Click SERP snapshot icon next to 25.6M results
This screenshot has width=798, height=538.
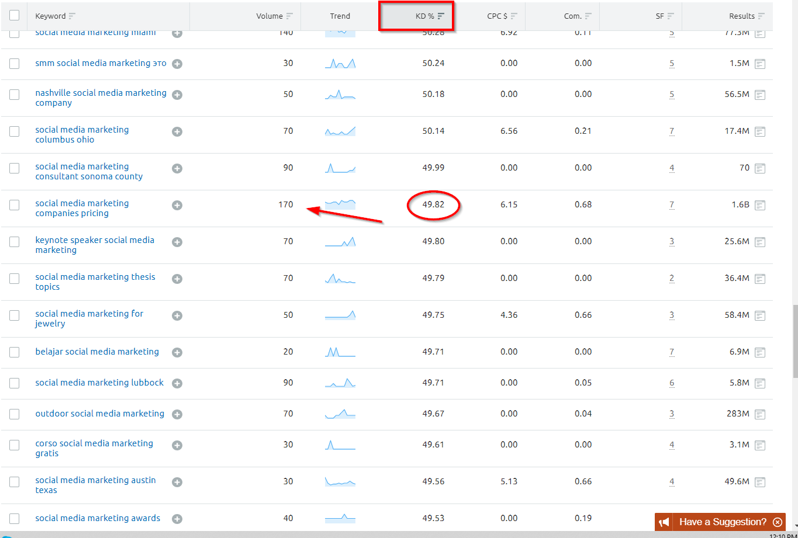pyautogui.click(x=760, y=242)
